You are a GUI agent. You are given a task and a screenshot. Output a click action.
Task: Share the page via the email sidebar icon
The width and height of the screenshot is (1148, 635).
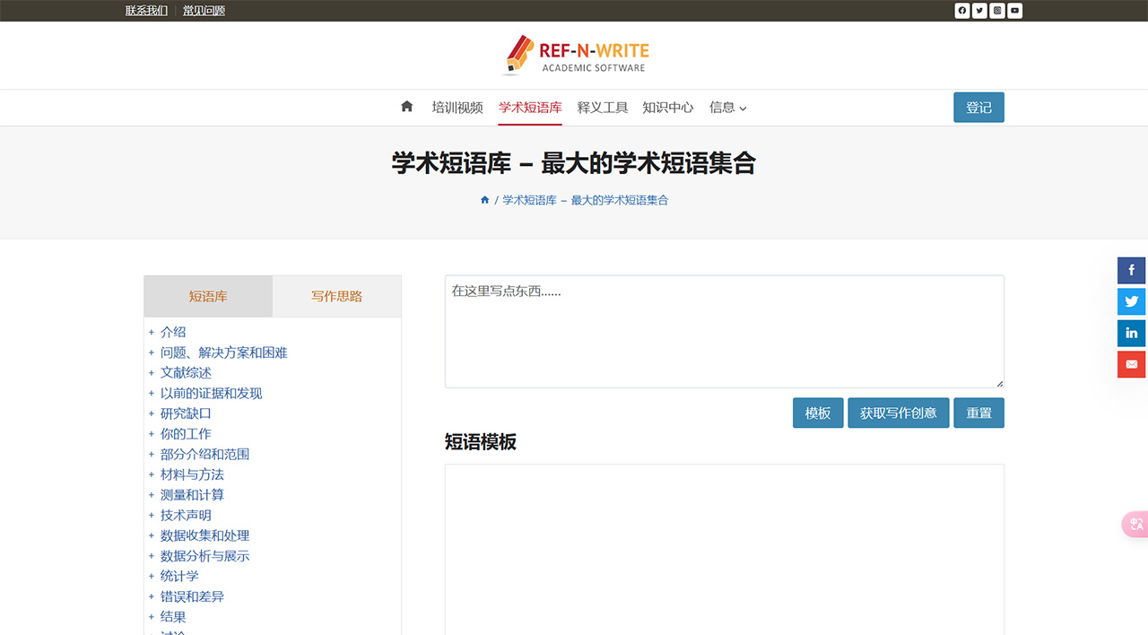tap(1131, 364)
